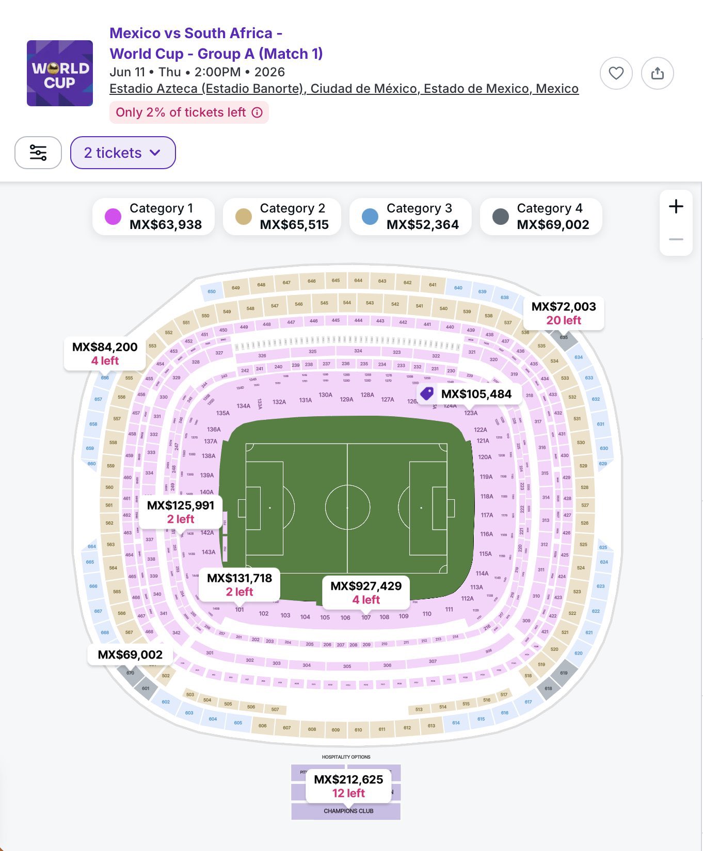Click the Category 4 gray color dot

(500, 217)
